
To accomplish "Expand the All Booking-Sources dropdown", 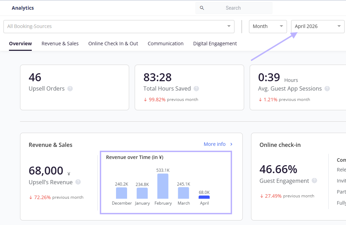I will (x=119, y=27).
